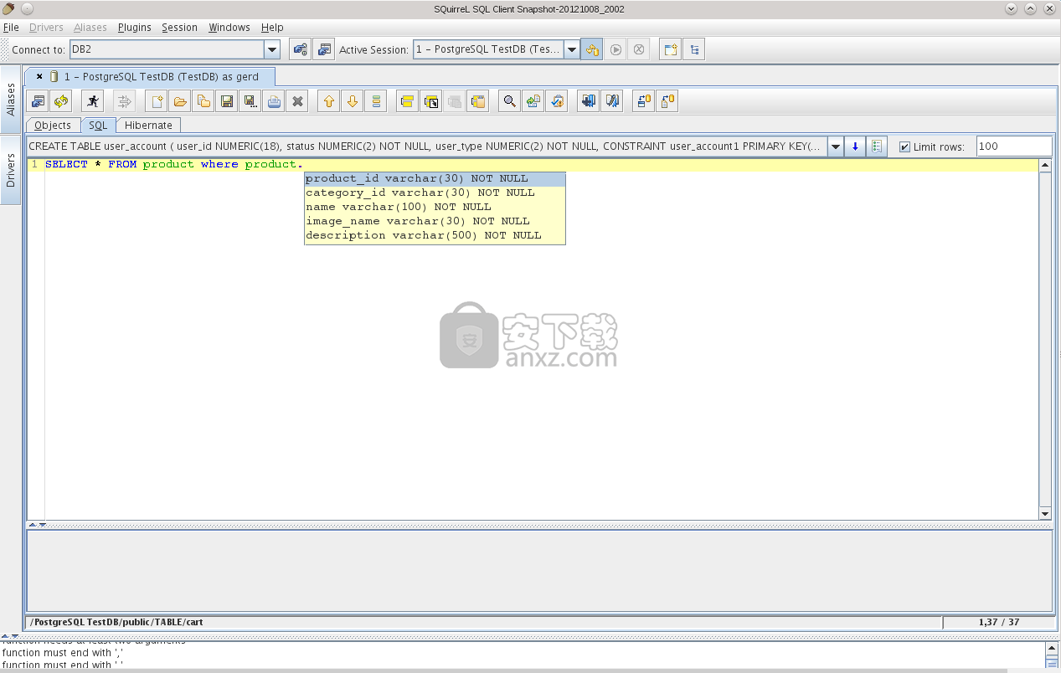Click the yellow clipboard-style icon before the magnifier
This screenshot has width=1061, height=673.
point(478,101)
